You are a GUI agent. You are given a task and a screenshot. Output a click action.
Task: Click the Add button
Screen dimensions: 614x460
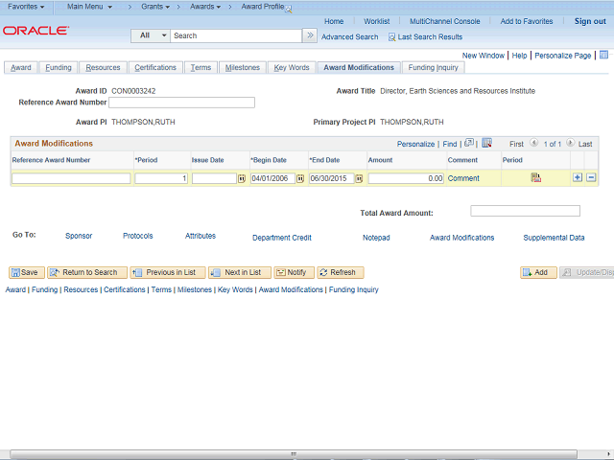[x=538, y=272]
